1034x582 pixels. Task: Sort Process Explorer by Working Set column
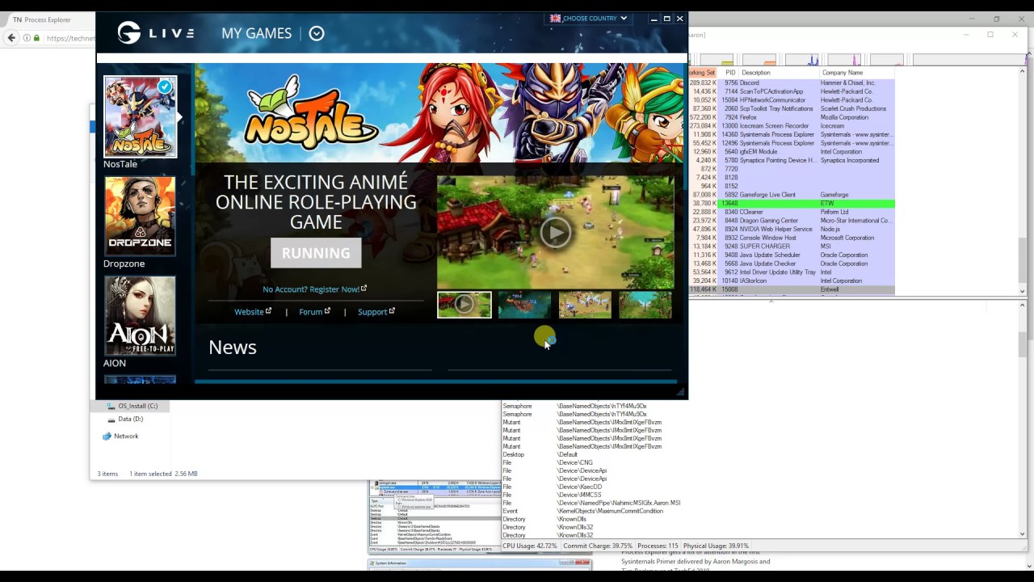tap(702, 73)
